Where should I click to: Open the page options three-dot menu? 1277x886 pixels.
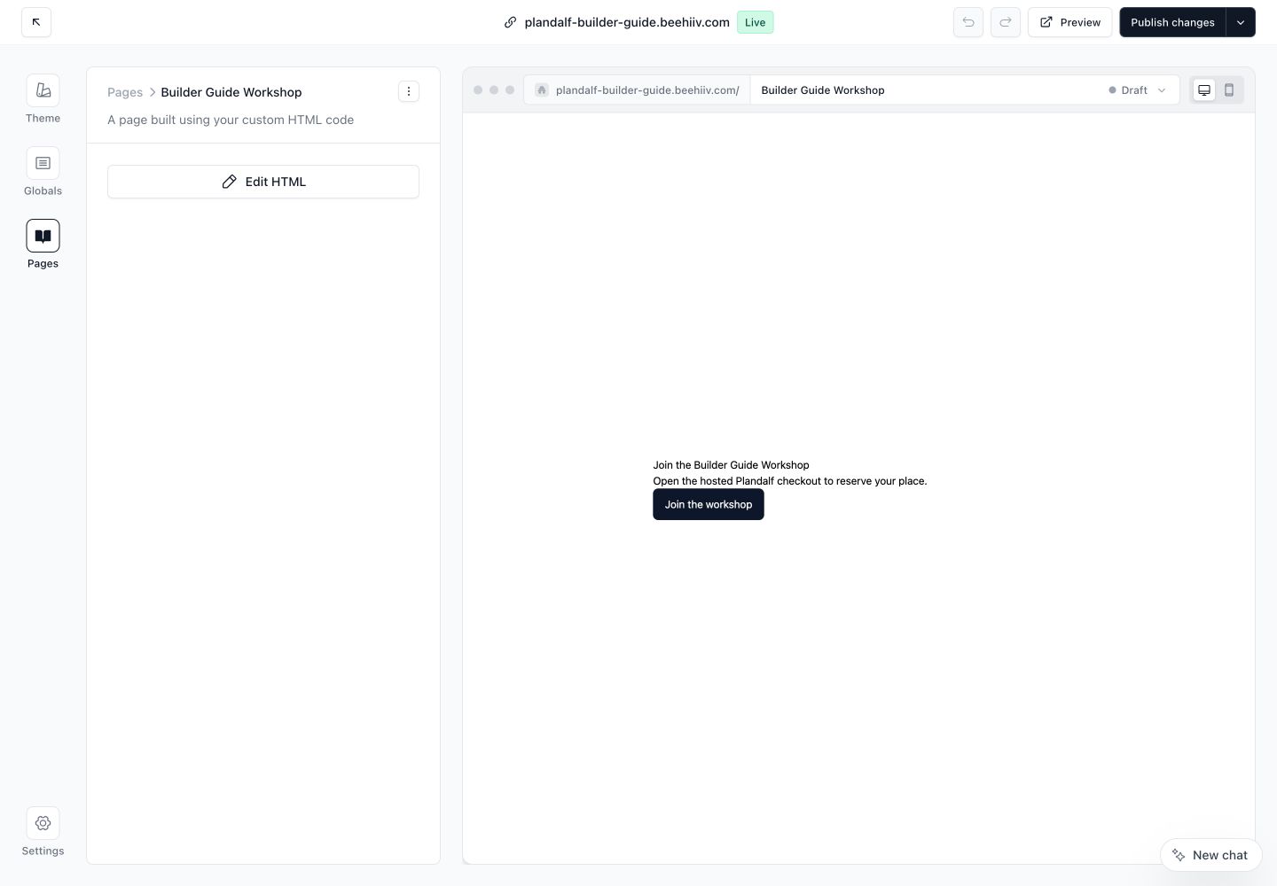click(x=409, y=91)
